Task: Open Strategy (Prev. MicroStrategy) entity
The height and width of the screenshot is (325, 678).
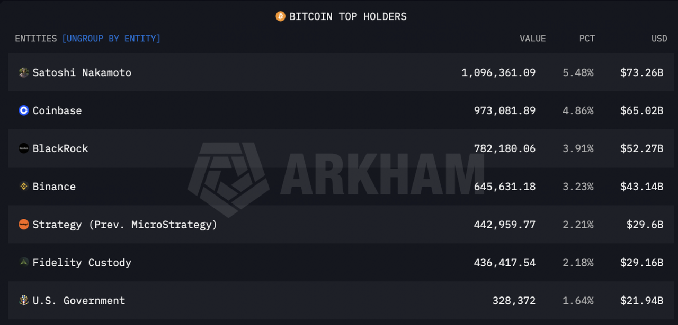Action: [x=125, y=225]
